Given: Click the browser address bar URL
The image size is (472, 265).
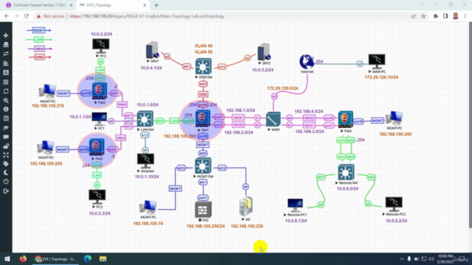Looking at the screenshot, I should coord(147,16).
